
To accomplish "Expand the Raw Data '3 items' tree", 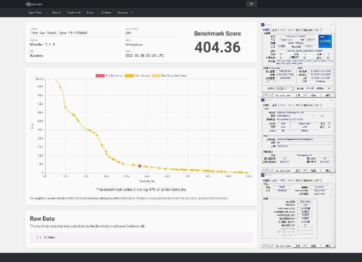I will [x=38, y=238].
